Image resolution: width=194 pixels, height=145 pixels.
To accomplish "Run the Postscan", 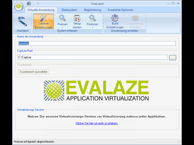I will [x=93, y=20].
